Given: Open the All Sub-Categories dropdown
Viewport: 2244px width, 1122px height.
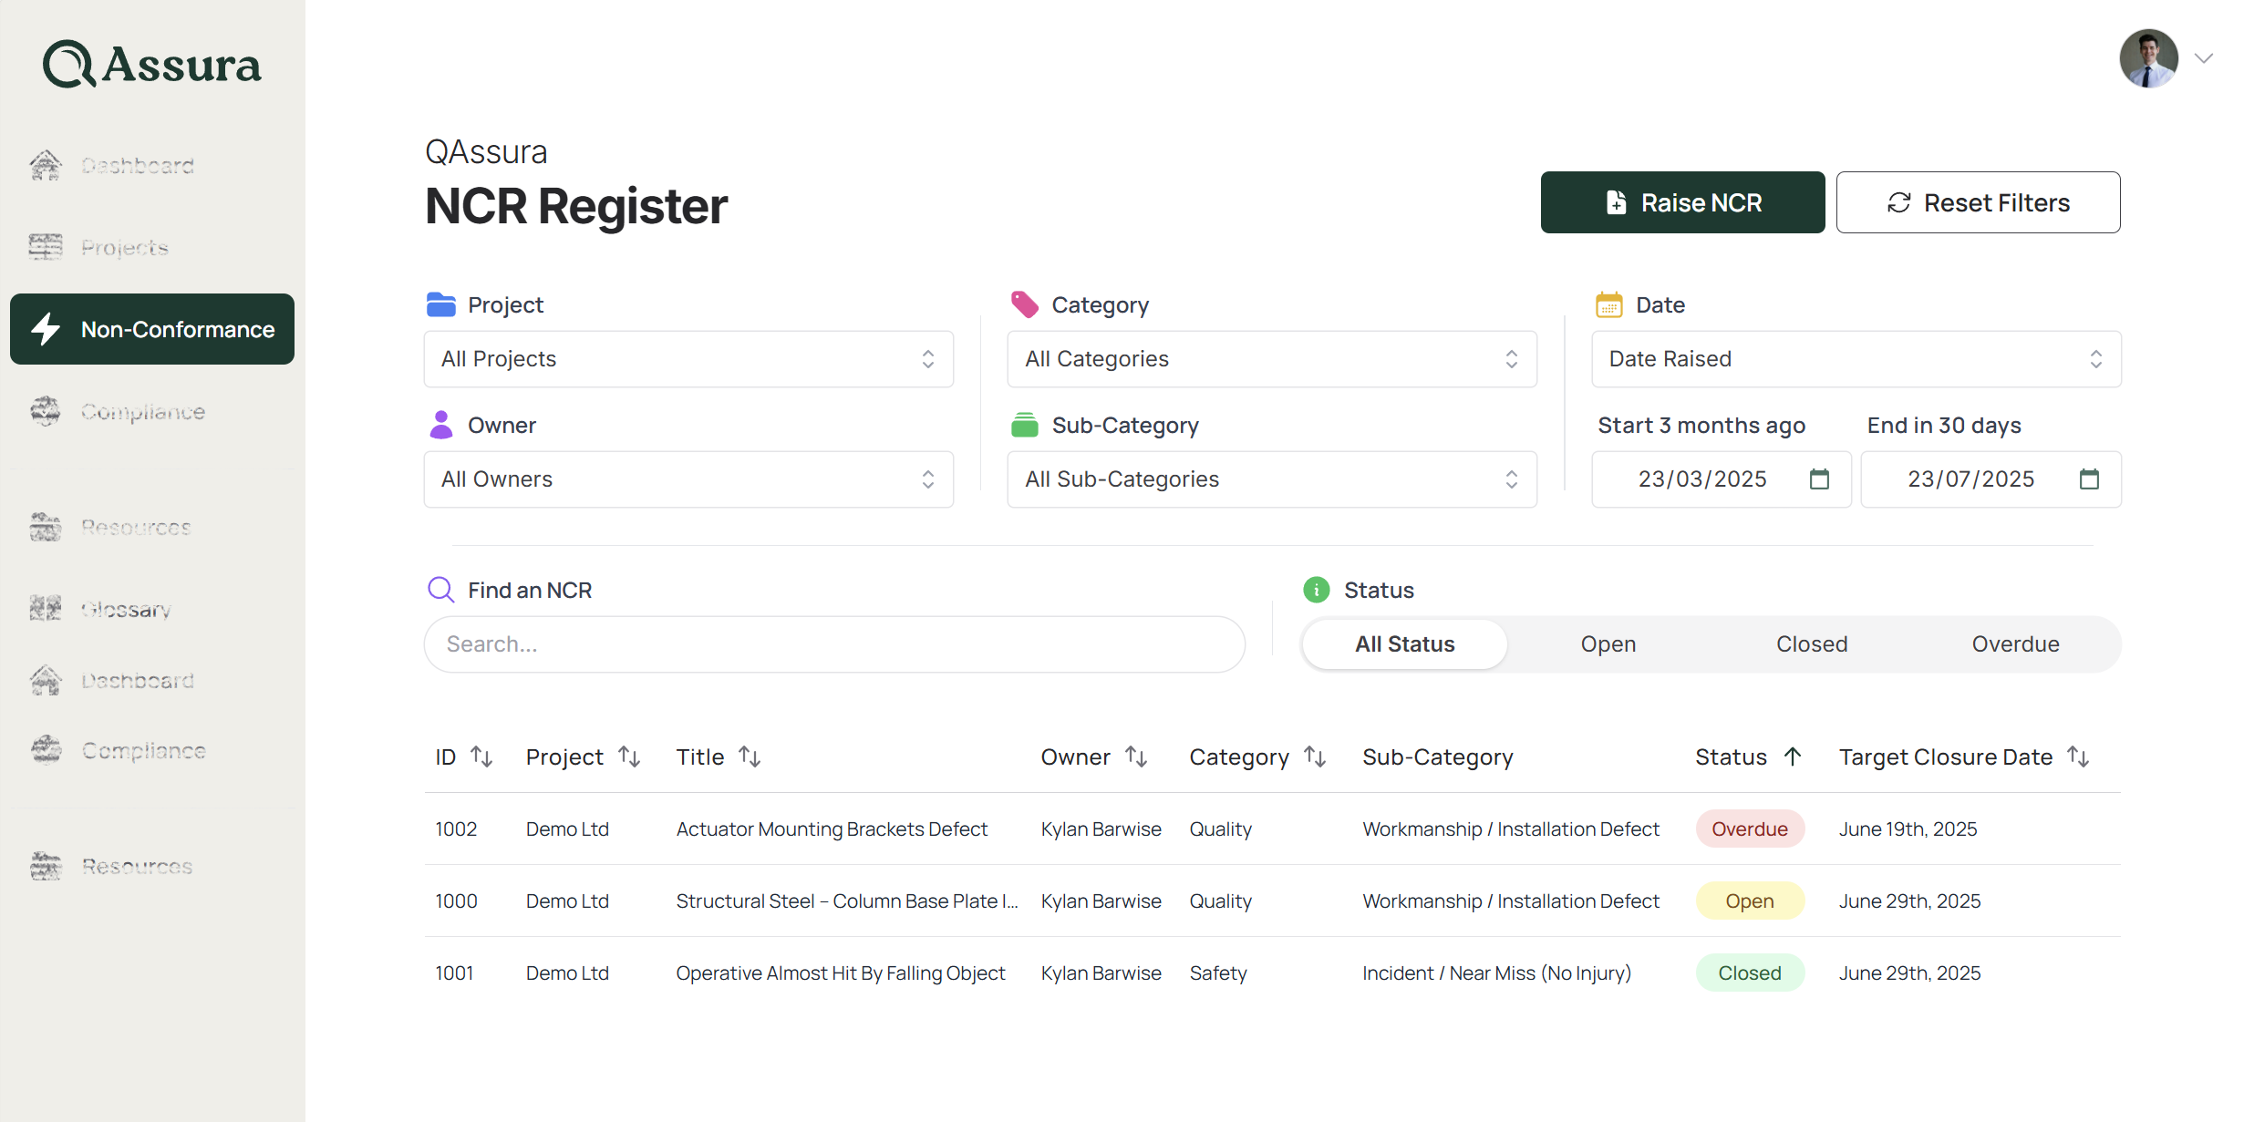Looking at the screenshot, I should click(x=1272, y=479).
